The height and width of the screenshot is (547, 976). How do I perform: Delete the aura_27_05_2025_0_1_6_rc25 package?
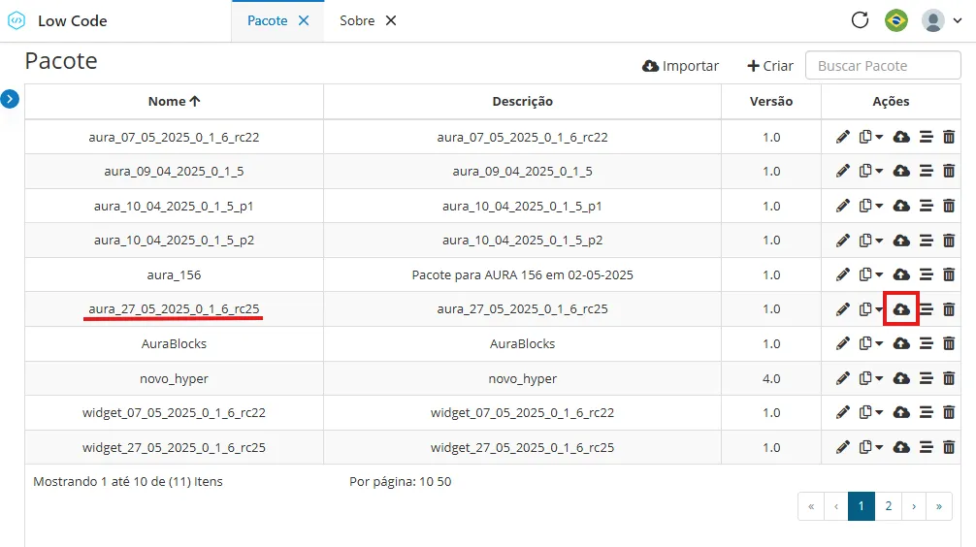click(x=949, y=309)
